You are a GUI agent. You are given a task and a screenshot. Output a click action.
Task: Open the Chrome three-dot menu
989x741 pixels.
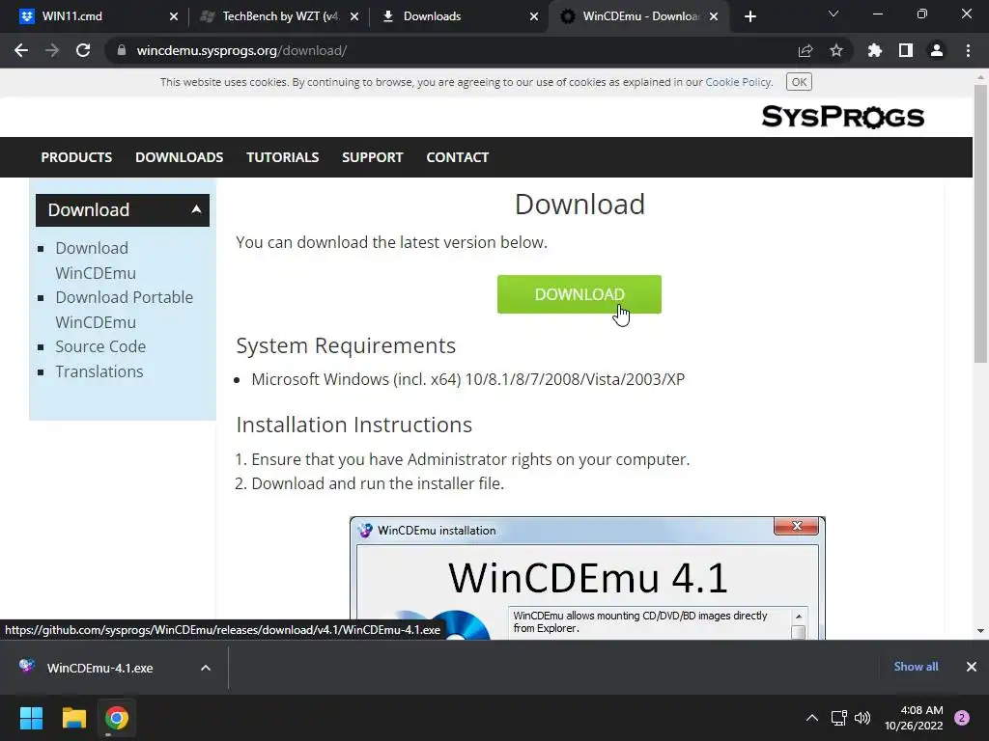968,50
